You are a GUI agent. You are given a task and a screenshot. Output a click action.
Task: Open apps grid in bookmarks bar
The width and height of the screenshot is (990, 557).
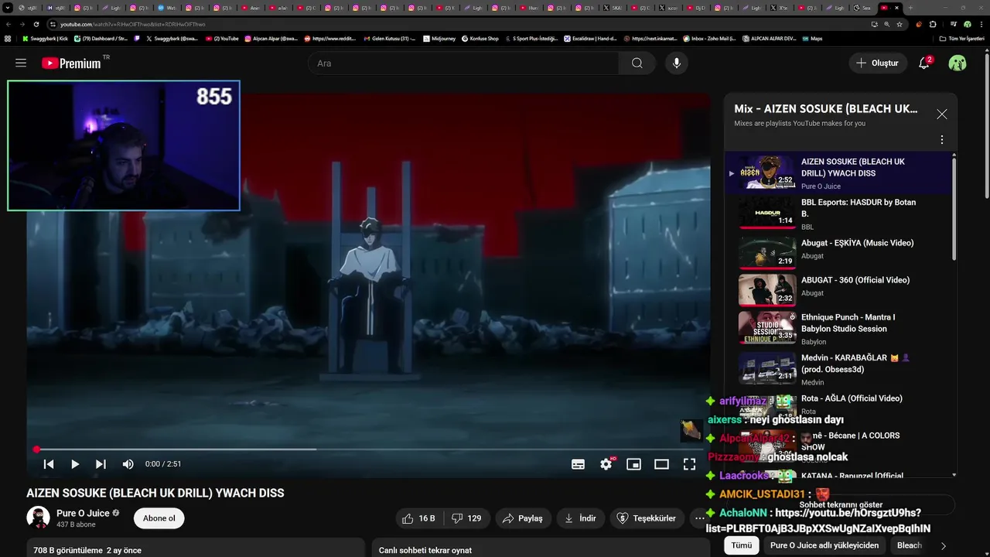coord(8,39)
